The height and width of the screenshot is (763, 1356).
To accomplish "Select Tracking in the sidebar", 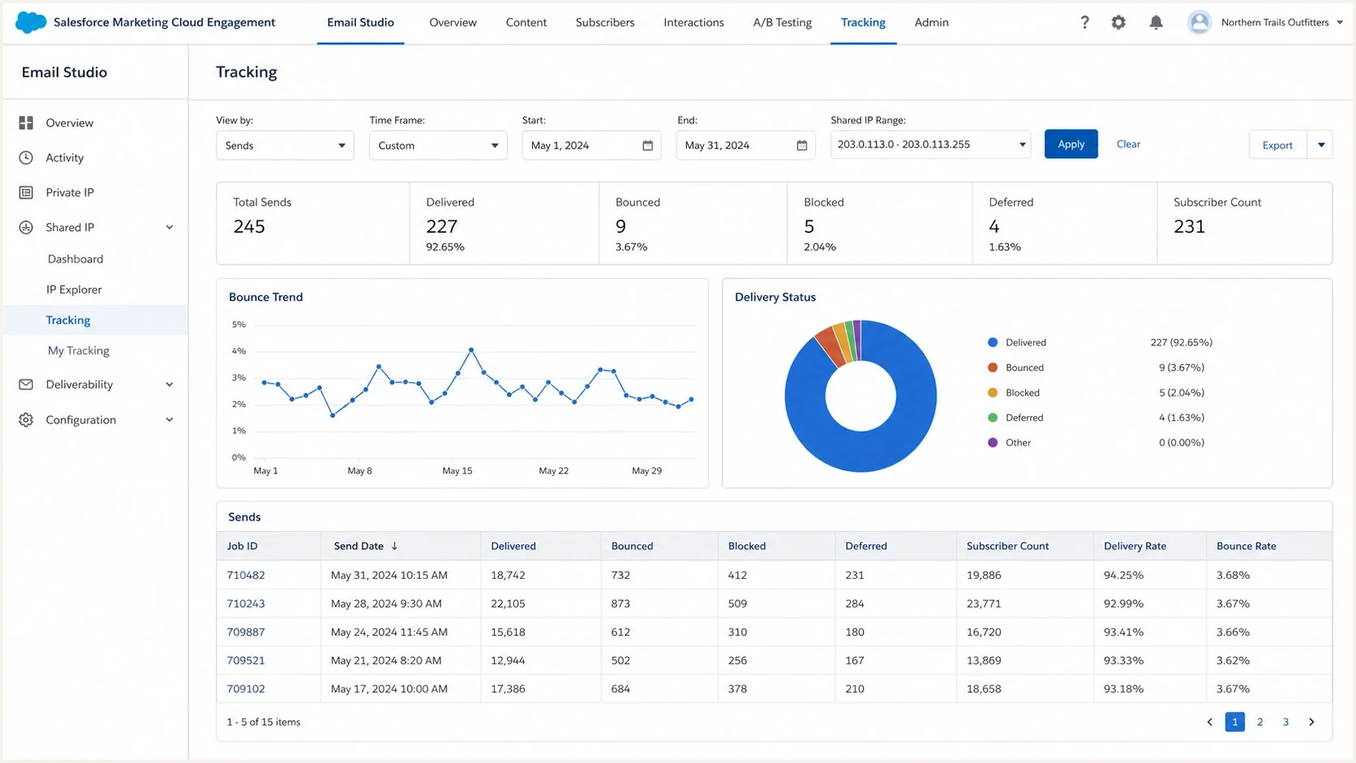I will [96, 319].
